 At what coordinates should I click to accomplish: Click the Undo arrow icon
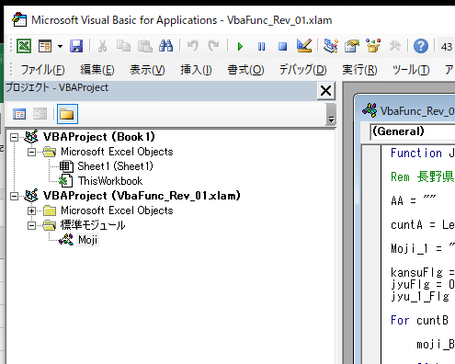coord(192,47)
